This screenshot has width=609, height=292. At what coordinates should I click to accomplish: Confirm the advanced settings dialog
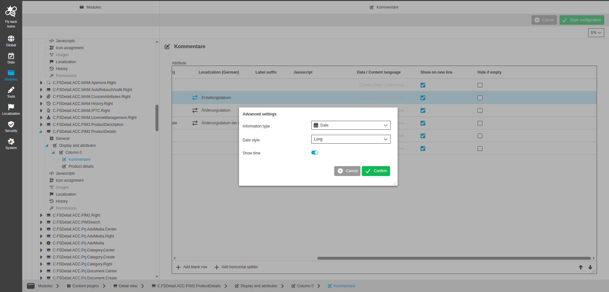pos(376,171)
